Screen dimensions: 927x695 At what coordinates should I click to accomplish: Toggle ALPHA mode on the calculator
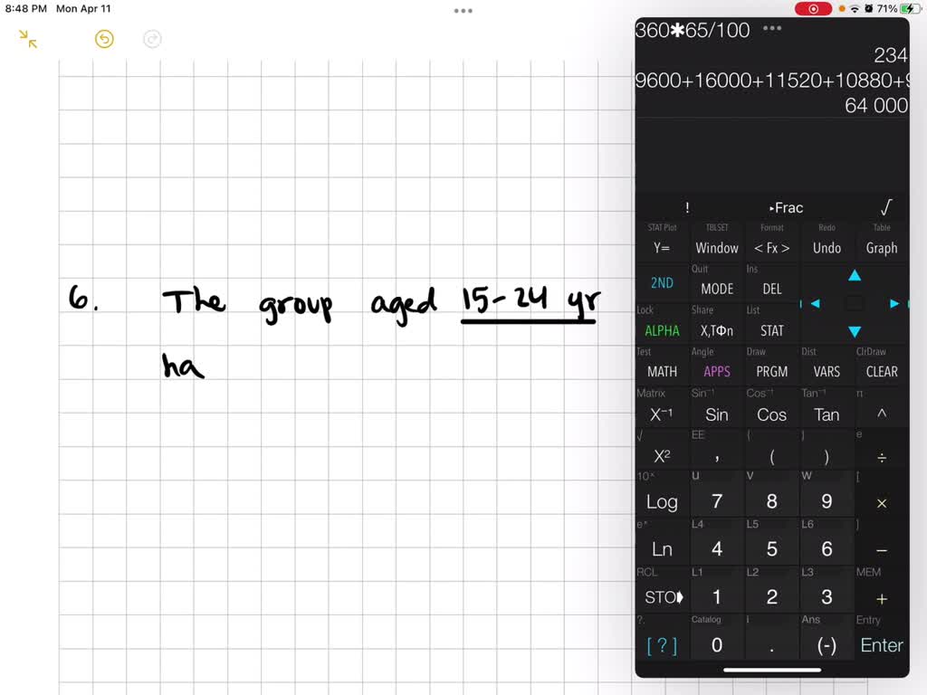coord(661,330)
